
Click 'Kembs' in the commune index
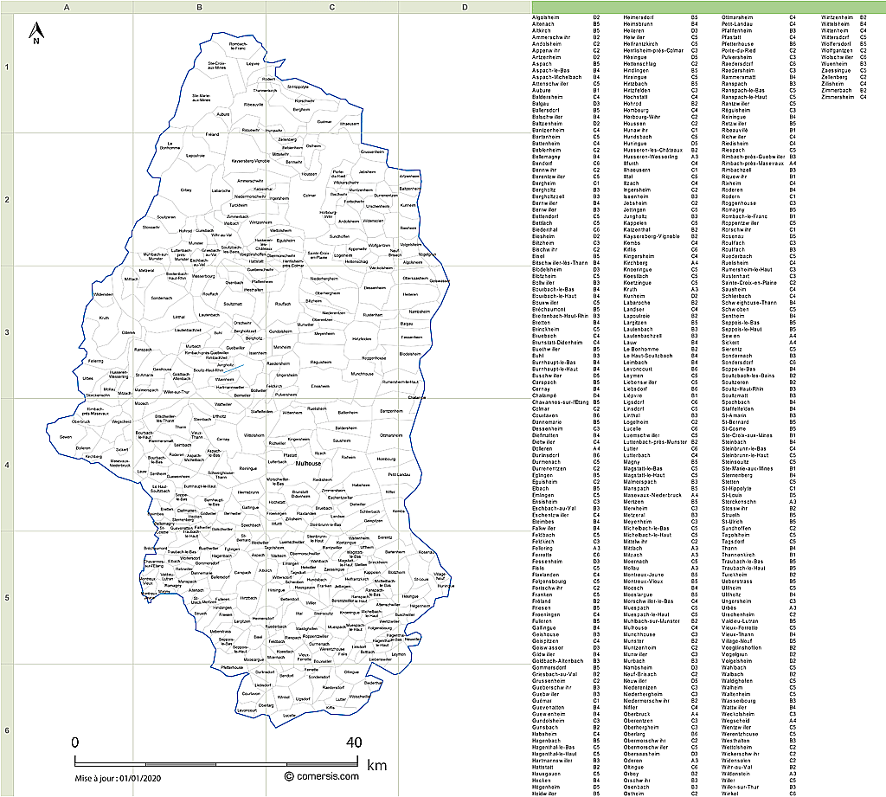pos(632,243)
